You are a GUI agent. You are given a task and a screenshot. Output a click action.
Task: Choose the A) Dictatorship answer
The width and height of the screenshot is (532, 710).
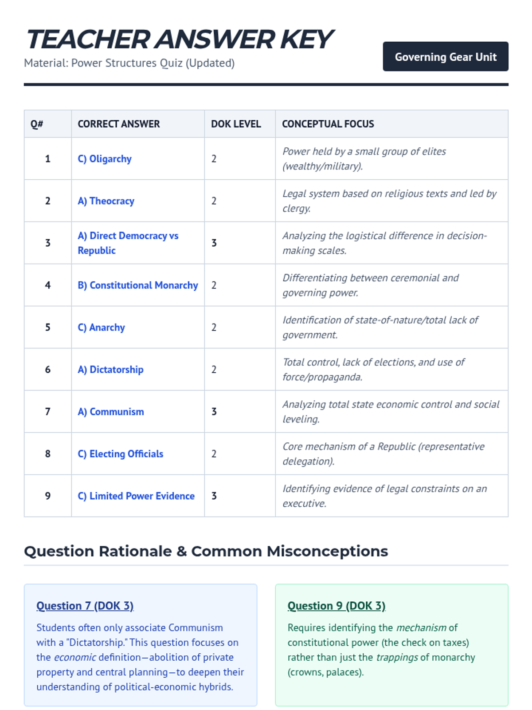[110, 370]
